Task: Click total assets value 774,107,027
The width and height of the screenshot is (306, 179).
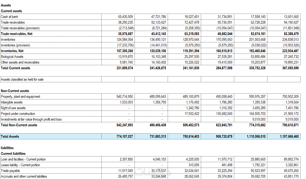Action: pos(124,137)
